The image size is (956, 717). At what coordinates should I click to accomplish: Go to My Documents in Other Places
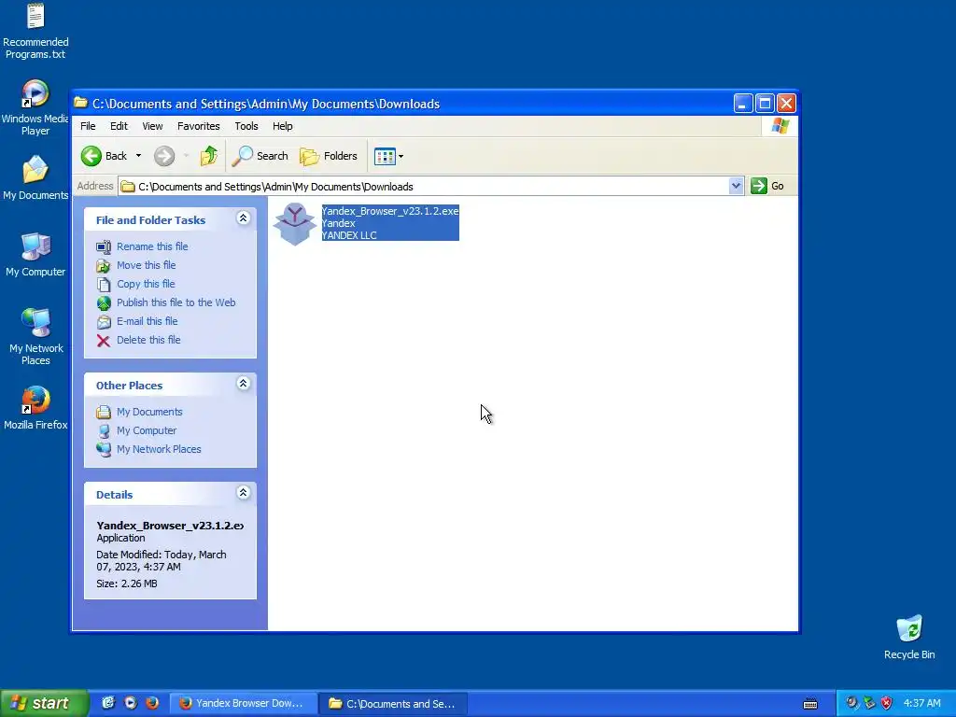pyautogui.click(x=149, y=412)
